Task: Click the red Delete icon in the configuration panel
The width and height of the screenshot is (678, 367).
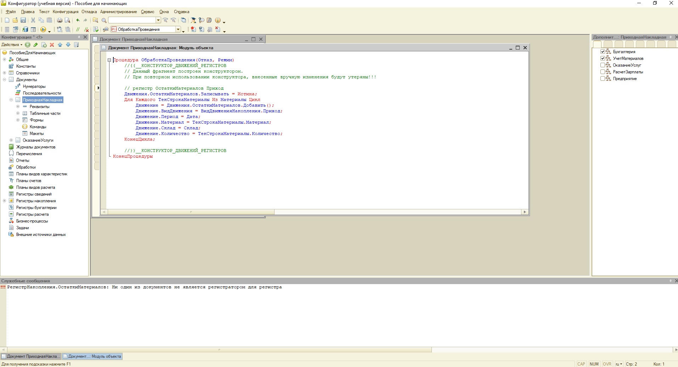Action: point(52,45)
